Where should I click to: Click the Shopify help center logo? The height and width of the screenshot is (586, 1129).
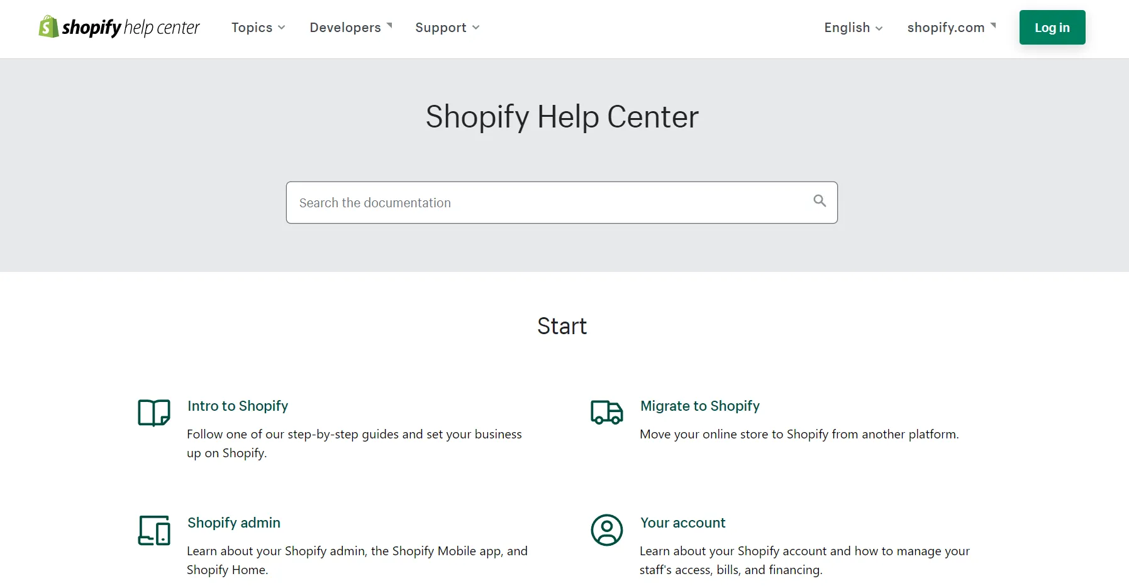click(x=119, y=27)
